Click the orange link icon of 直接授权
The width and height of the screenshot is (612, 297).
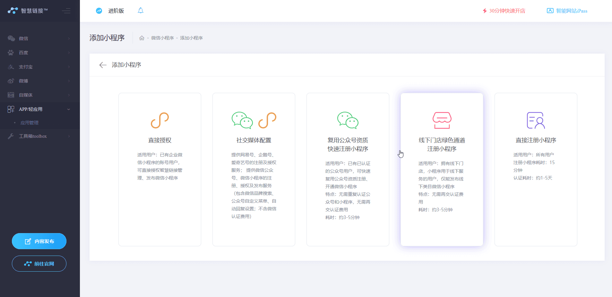tap(160, 120)
